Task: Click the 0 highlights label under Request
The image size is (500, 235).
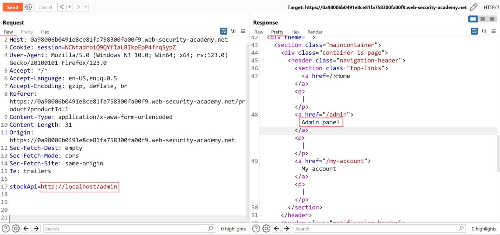Action: (x=233, y=229)
